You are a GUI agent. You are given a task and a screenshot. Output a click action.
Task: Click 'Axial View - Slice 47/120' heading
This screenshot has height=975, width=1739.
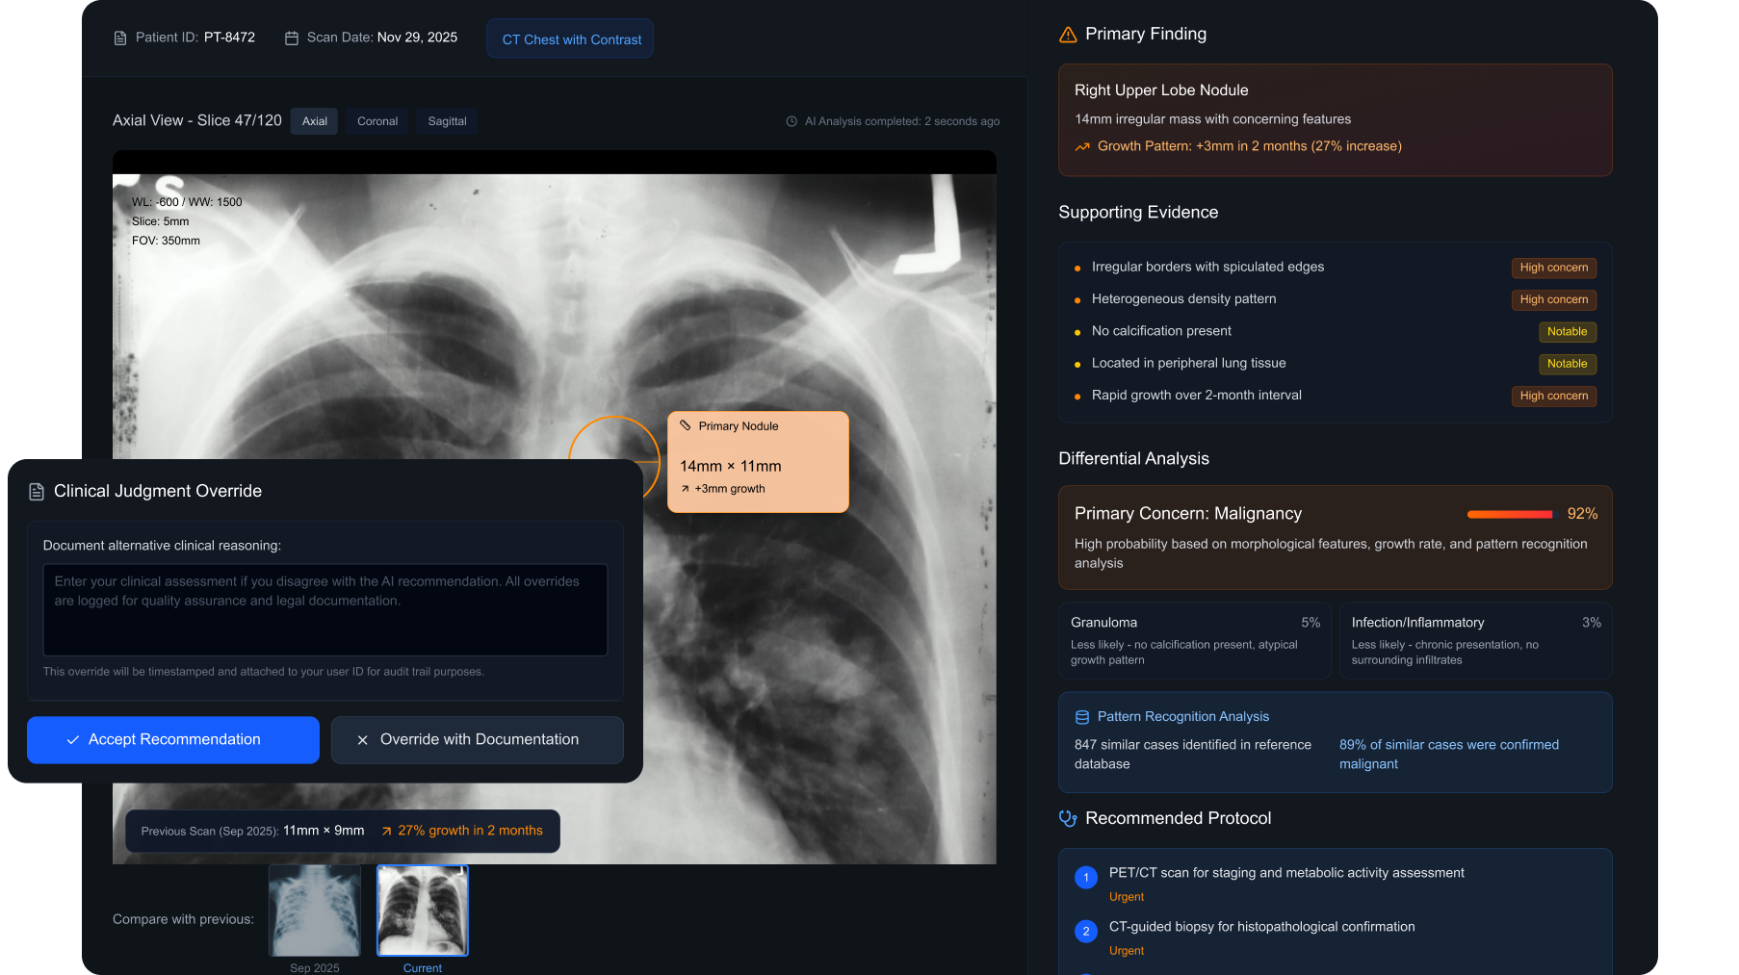(x=197, y=120)
